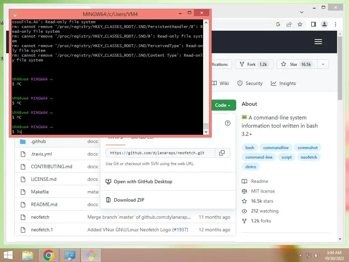The image size is (349, 262).
Task: Click Chrome page vertical scrollbar thumb
Action: pos(340,68)
